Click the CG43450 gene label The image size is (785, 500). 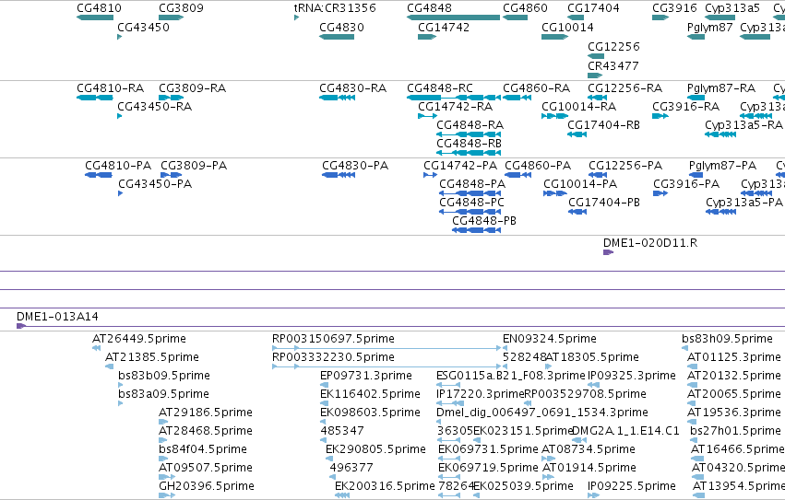[143, 28]
